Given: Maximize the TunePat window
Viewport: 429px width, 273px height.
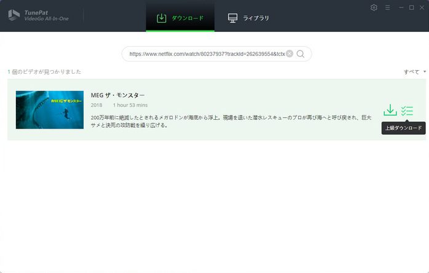Looking at the screenshot, I should click(412, 7).
